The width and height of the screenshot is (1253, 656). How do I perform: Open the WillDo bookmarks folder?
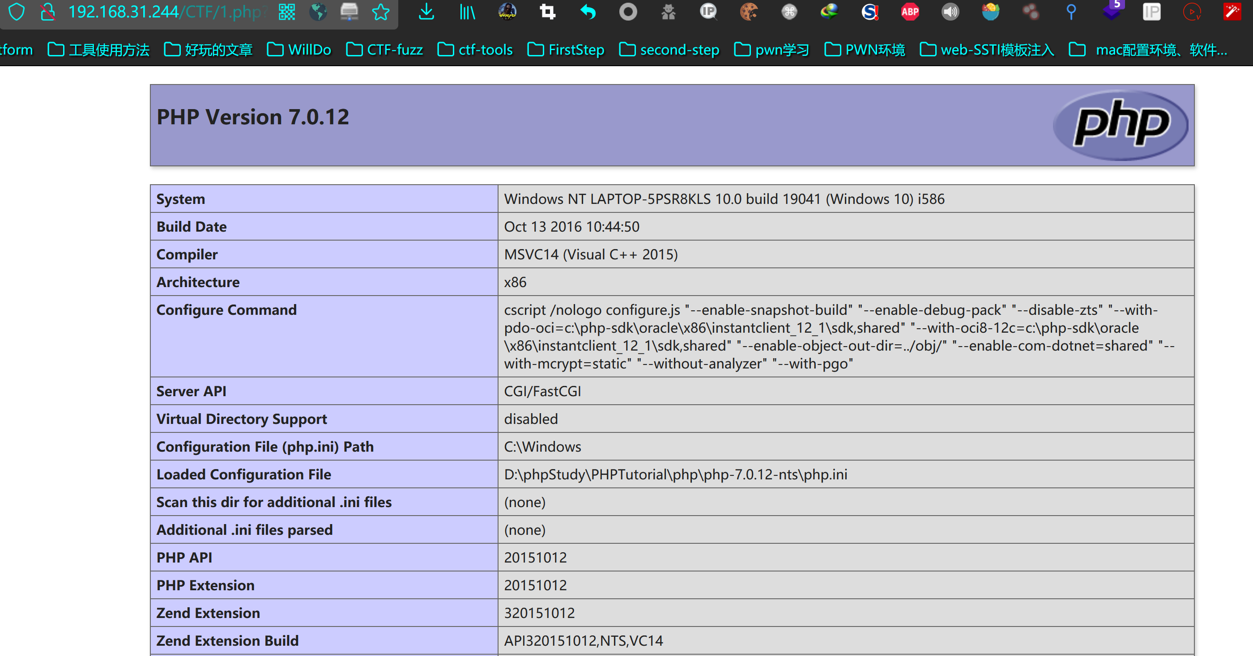(x=298, y=49)
